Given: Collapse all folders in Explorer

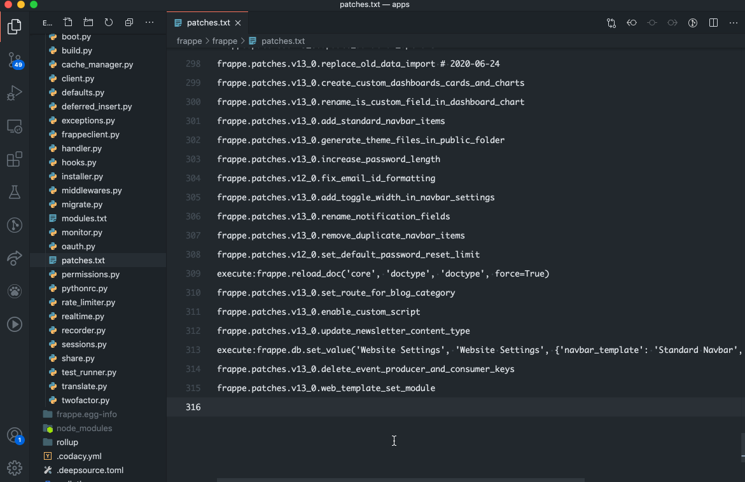Looking at the screenshot, I should (129, 22).
